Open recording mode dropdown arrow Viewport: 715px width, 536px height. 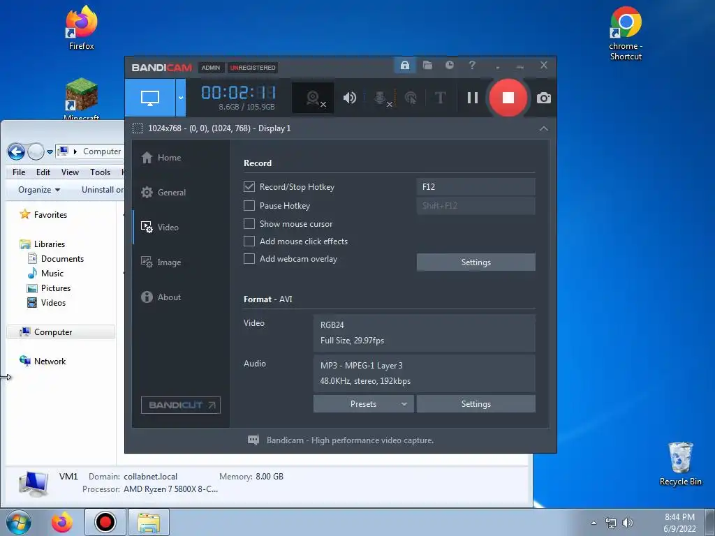181,98
